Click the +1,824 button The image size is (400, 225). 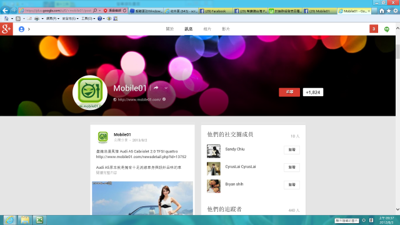tap(313, 92)
